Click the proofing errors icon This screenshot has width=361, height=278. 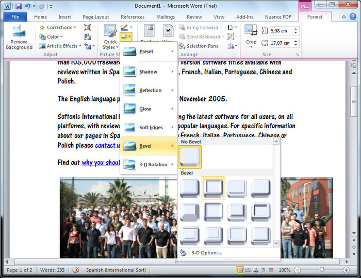click(76, 270)
